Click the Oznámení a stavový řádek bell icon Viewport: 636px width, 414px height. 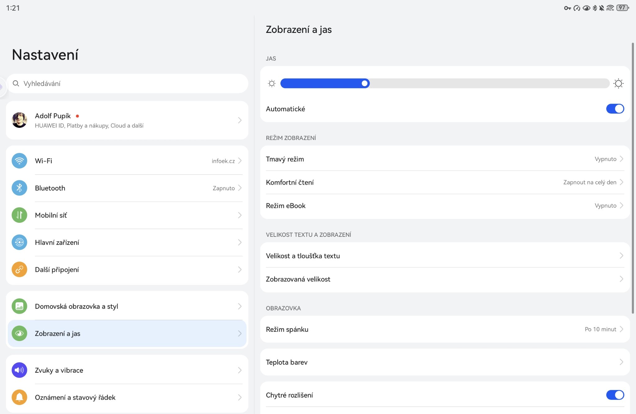pos(19,397)
